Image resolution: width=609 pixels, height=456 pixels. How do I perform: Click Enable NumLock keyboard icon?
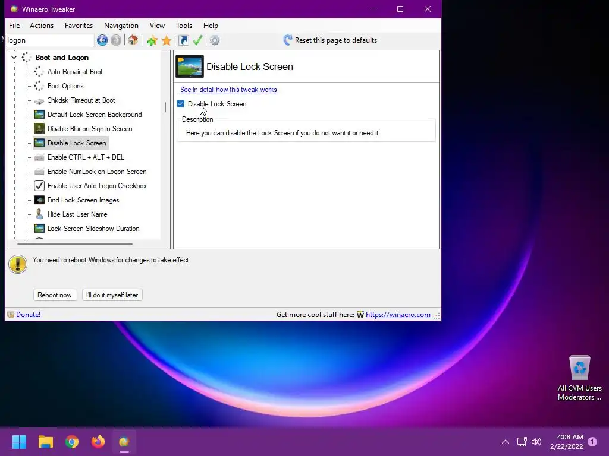(x=39, y=172)
